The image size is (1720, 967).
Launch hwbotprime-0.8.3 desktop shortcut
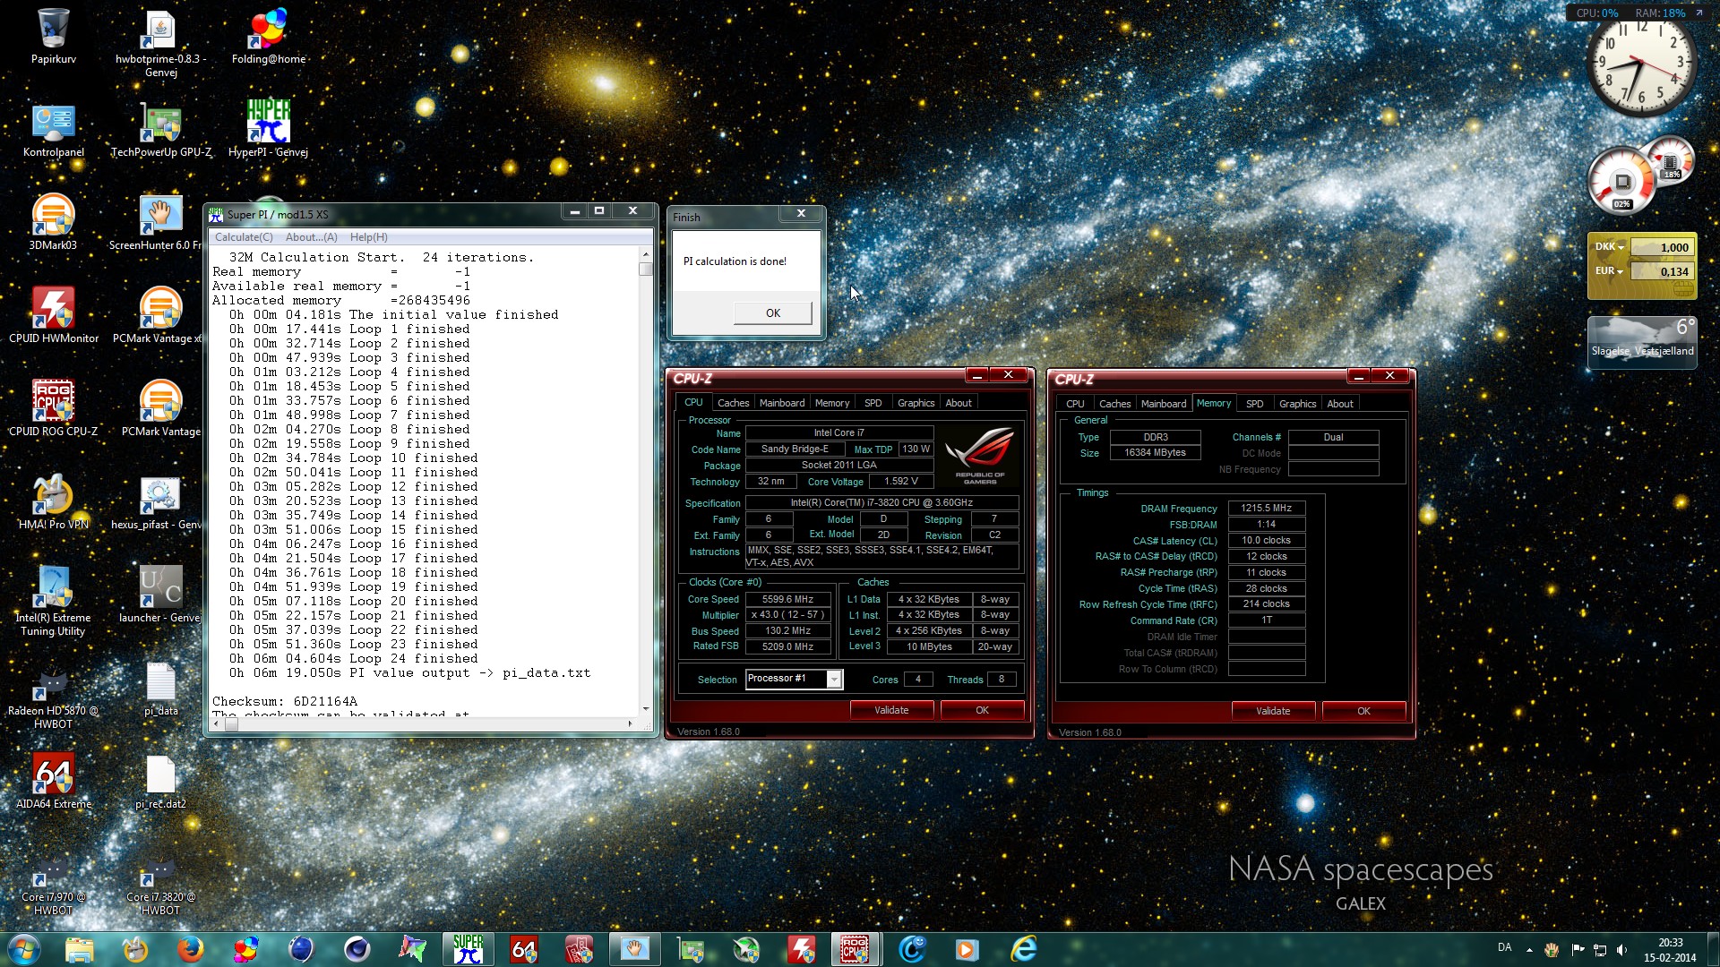coord(160,43)
